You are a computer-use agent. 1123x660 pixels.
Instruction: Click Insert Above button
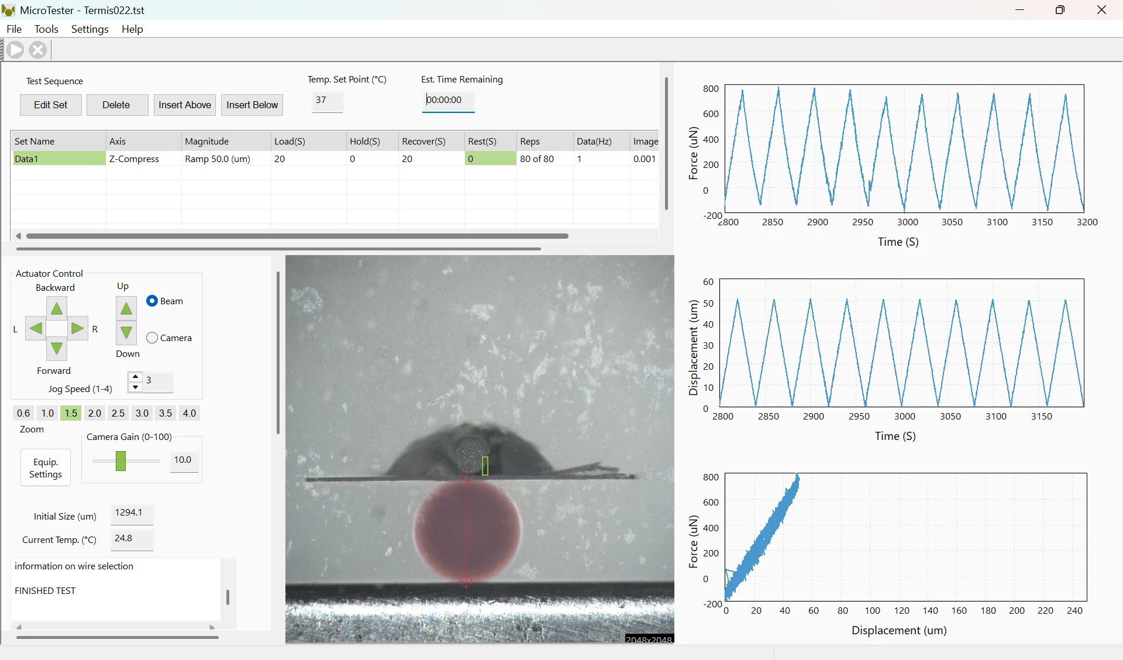point(185,105)
